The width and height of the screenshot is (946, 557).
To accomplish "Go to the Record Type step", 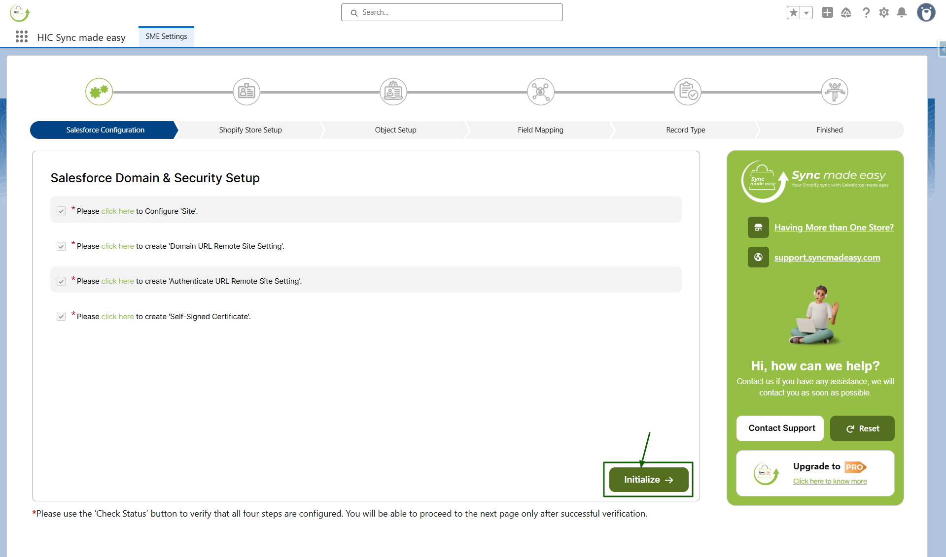I will click(686, 130).
